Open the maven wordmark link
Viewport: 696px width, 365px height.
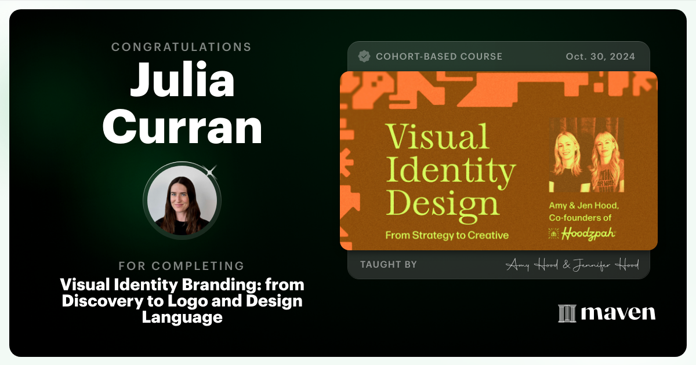point(618,313)
